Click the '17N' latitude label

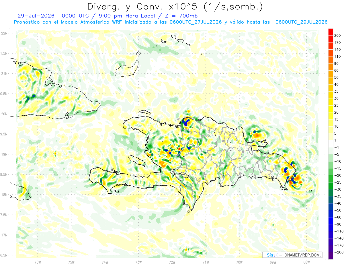[4, 235]
